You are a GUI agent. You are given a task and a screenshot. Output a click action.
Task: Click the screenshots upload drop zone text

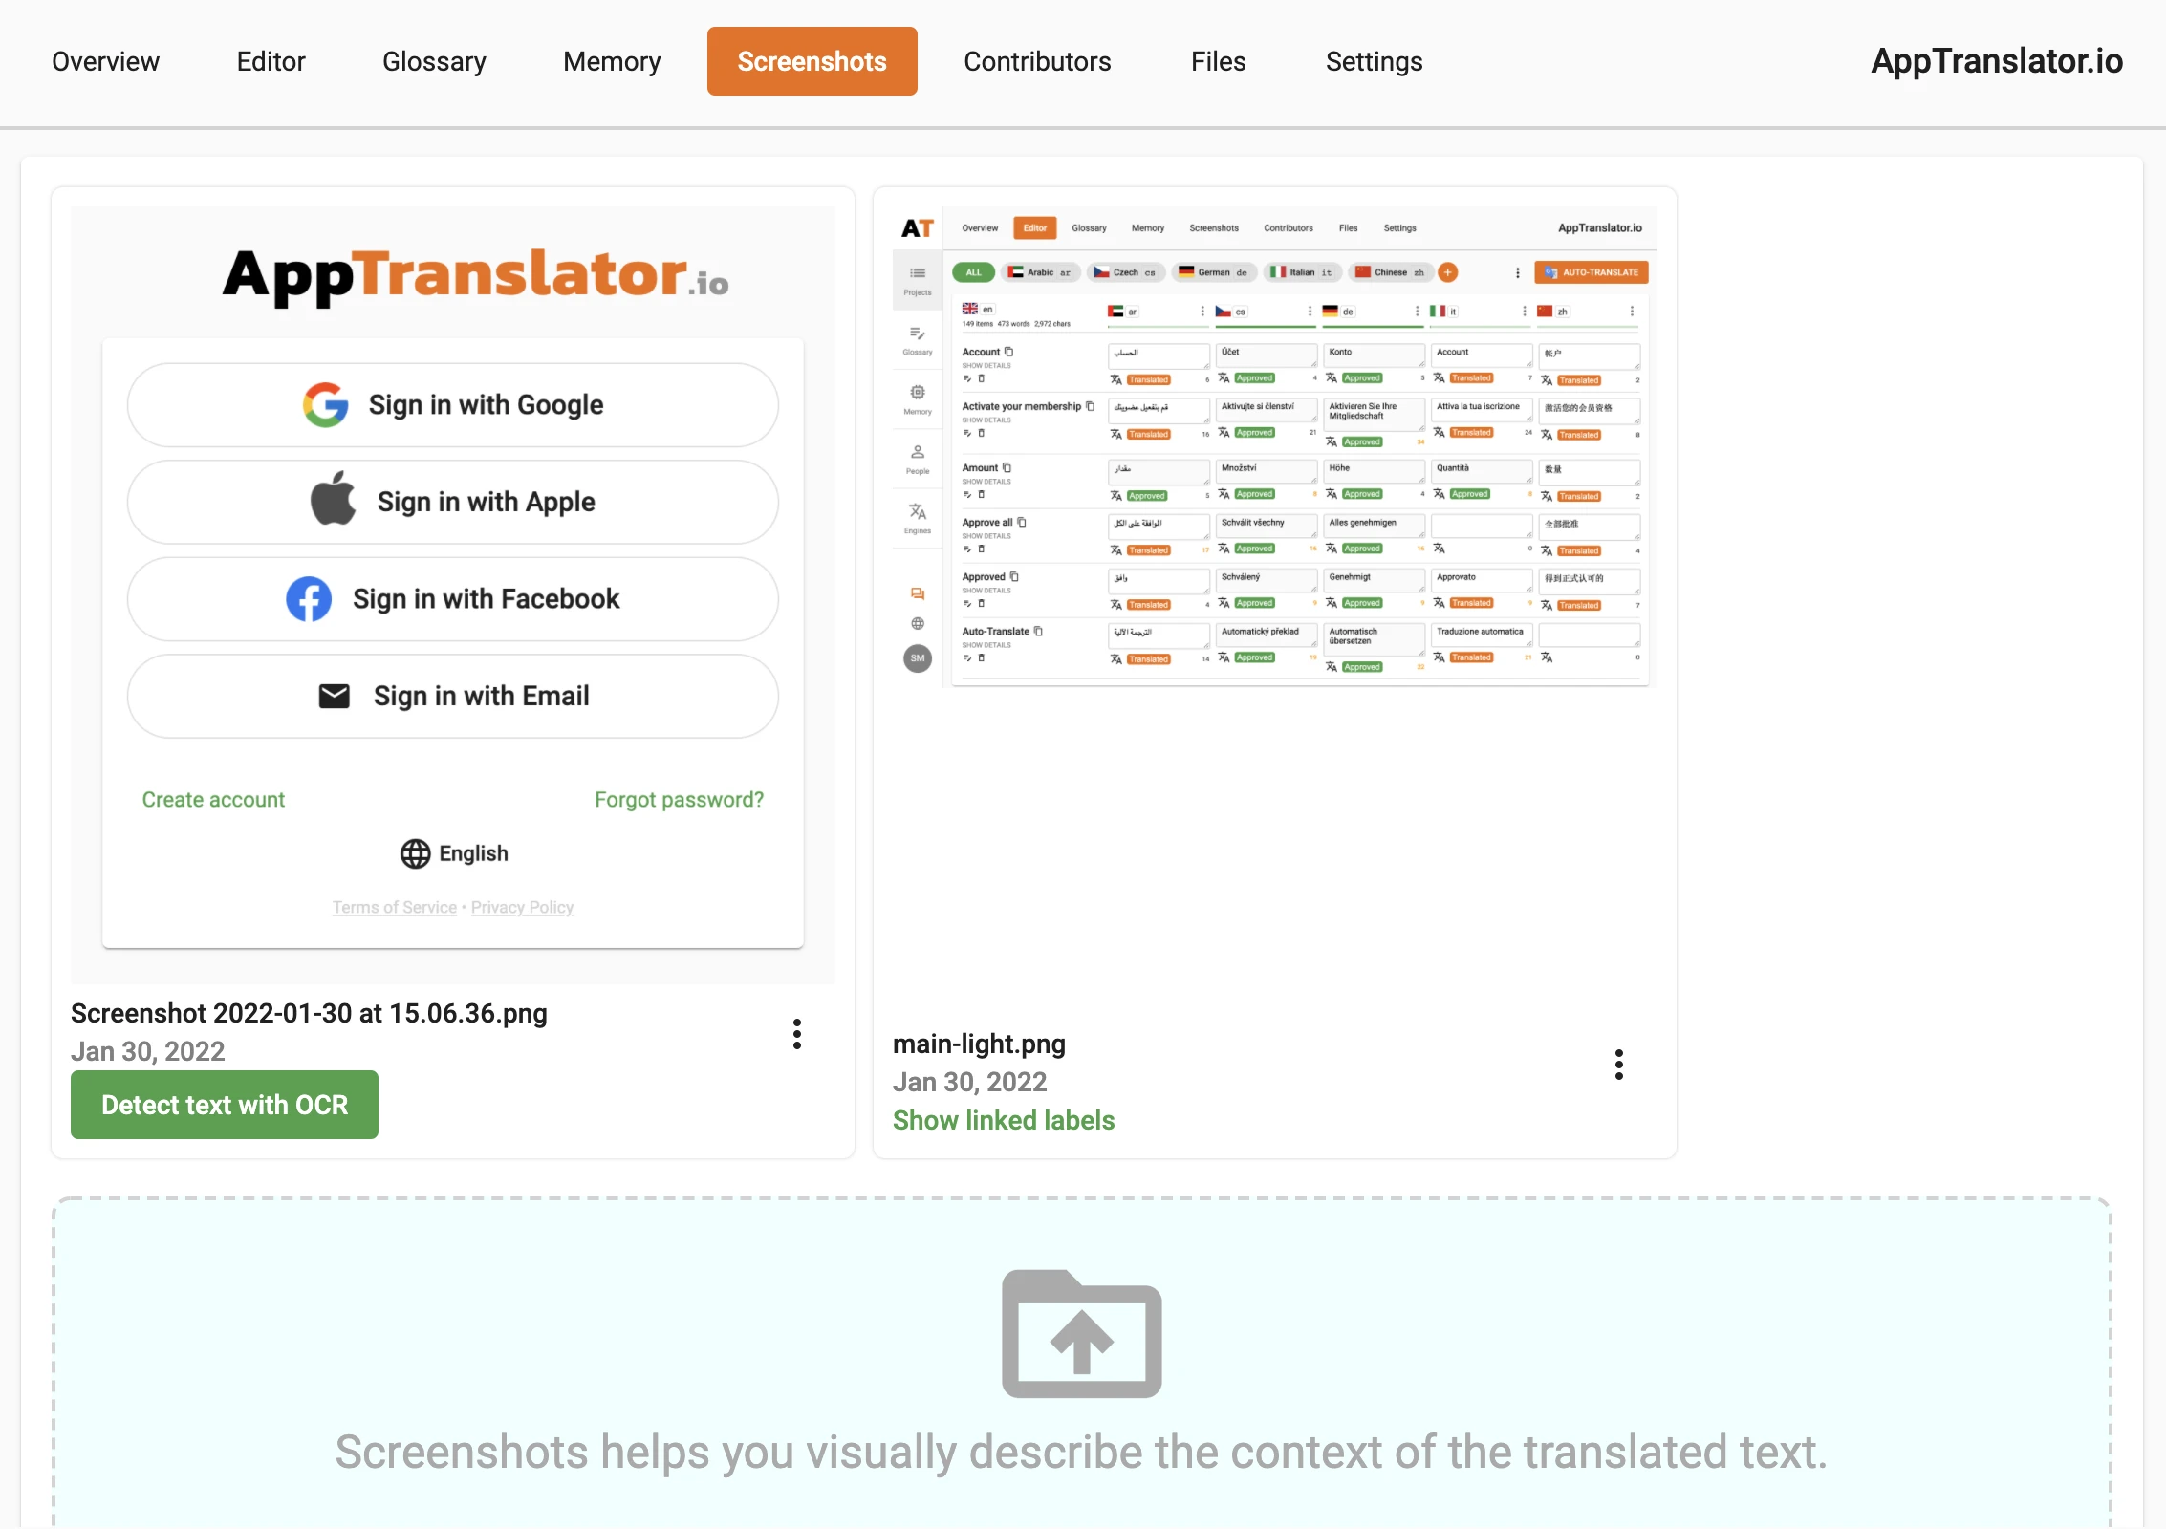[x=1082, y=1453]
